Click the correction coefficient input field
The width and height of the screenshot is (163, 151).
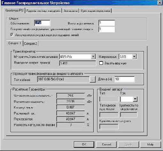click(107, 29)
